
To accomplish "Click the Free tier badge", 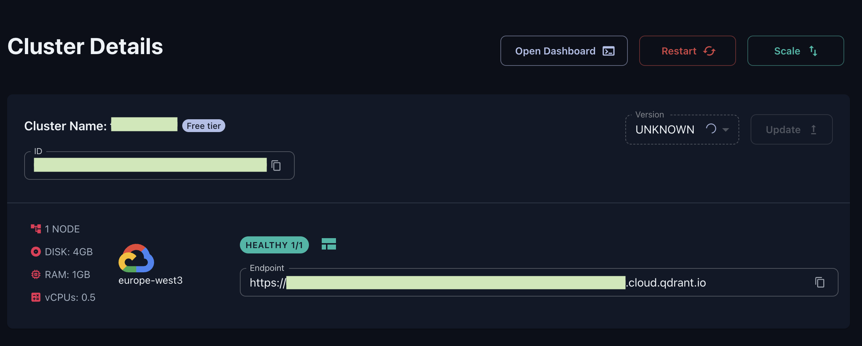I will [x=204, y=126].
